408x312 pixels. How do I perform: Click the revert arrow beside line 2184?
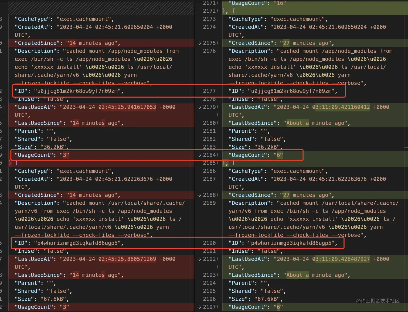click(199, 155)
